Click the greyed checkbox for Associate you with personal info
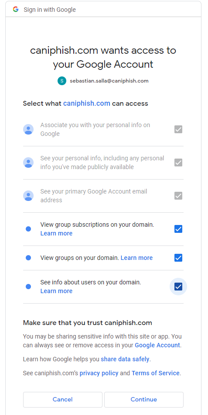 [x=178, y=129]
